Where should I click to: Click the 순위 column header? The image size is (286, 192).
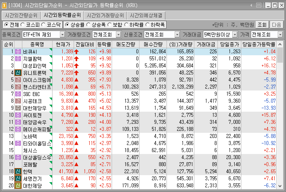tap(9, 44)
